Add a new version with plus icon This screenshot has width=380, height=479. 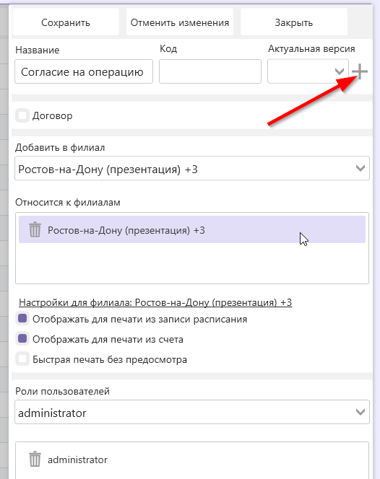point(360,71)
